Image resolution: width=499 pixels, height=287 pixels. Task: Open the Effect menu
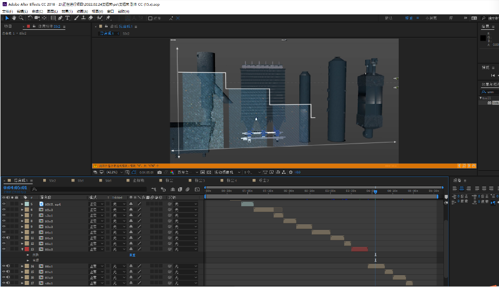[x=67, y=11]
